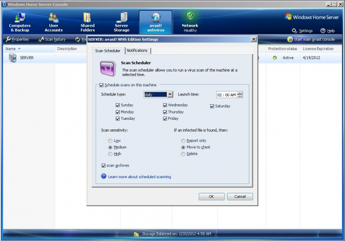
Task: Click the 4/19/2012 expiration date cell
Action: click(311, 58)
